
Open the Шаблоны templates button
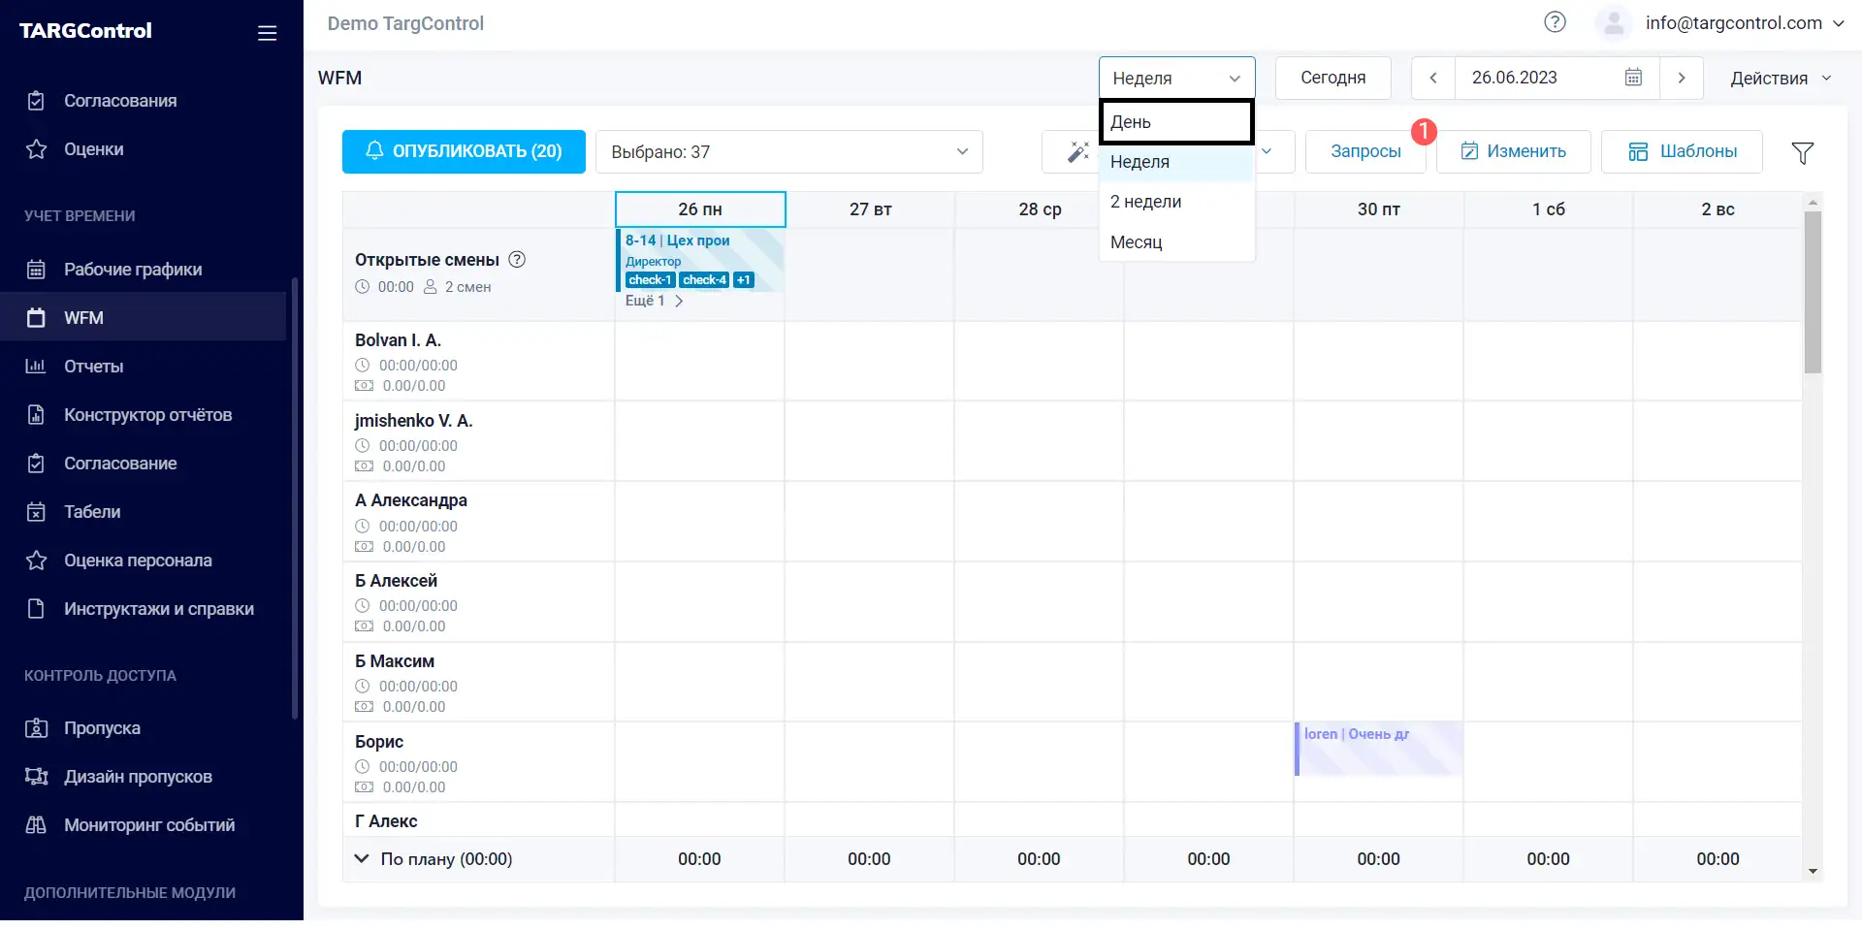[1682, 152]
